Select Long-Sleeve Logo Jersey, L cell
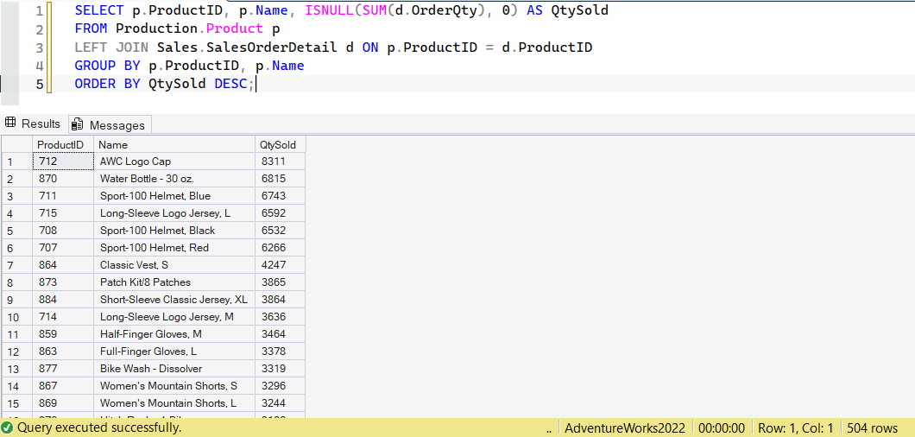 175,213
